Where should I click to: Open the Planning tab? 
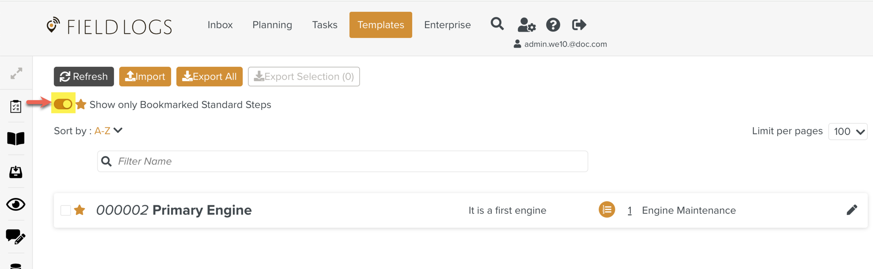pos(272,25)
